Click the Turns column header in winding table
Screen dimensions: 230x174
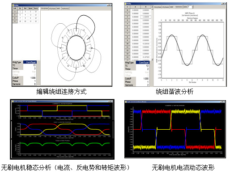pos(35,8)
